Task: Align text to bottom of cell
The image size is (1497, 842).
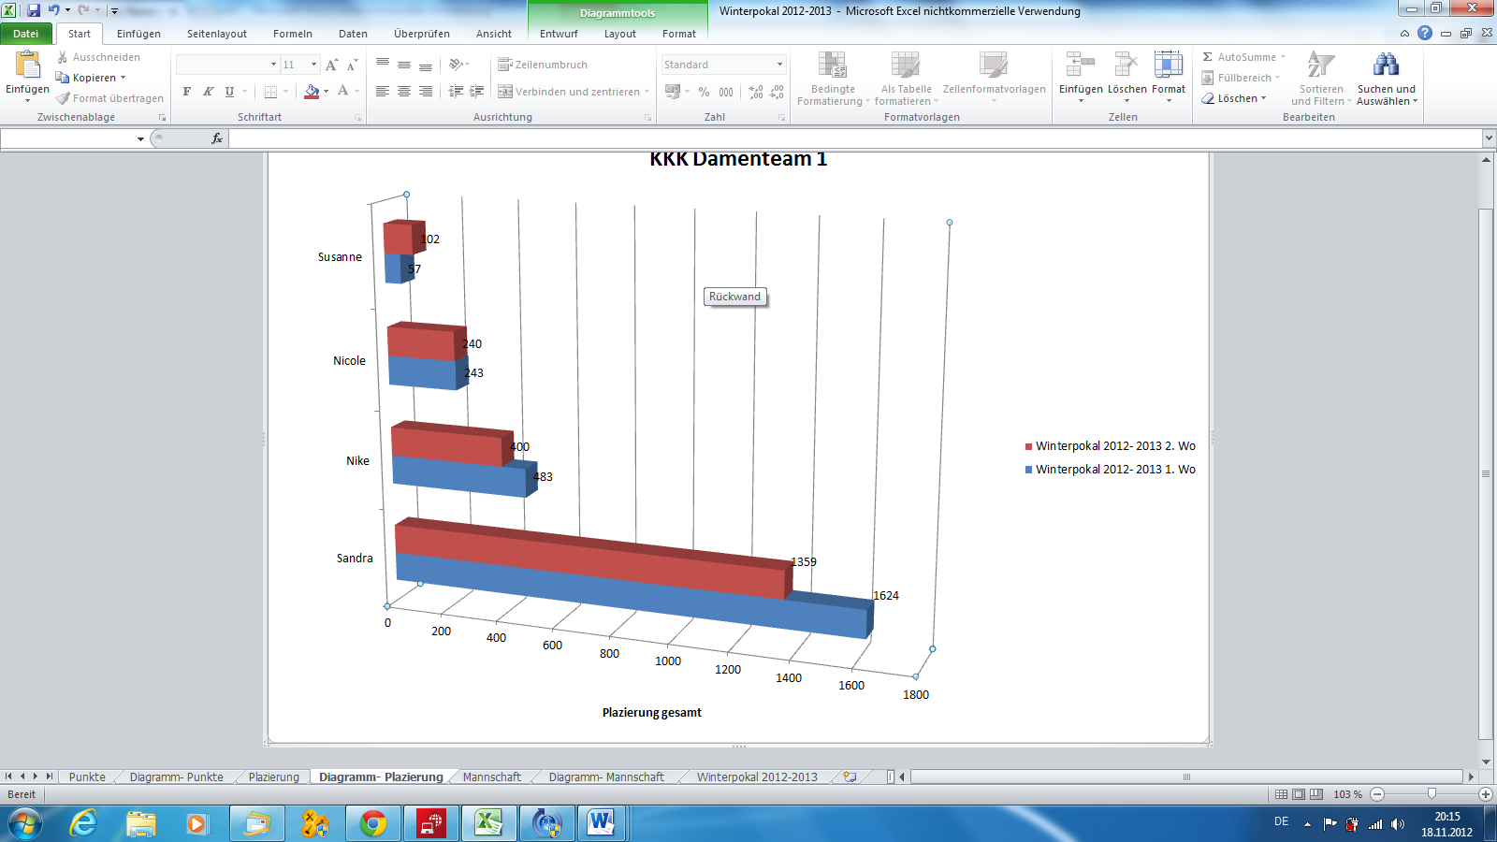Action: tap(426, 65)
